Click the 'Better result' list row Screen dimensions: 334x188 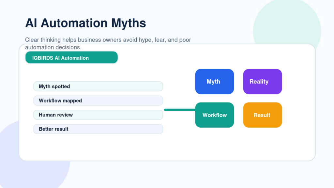98,129
